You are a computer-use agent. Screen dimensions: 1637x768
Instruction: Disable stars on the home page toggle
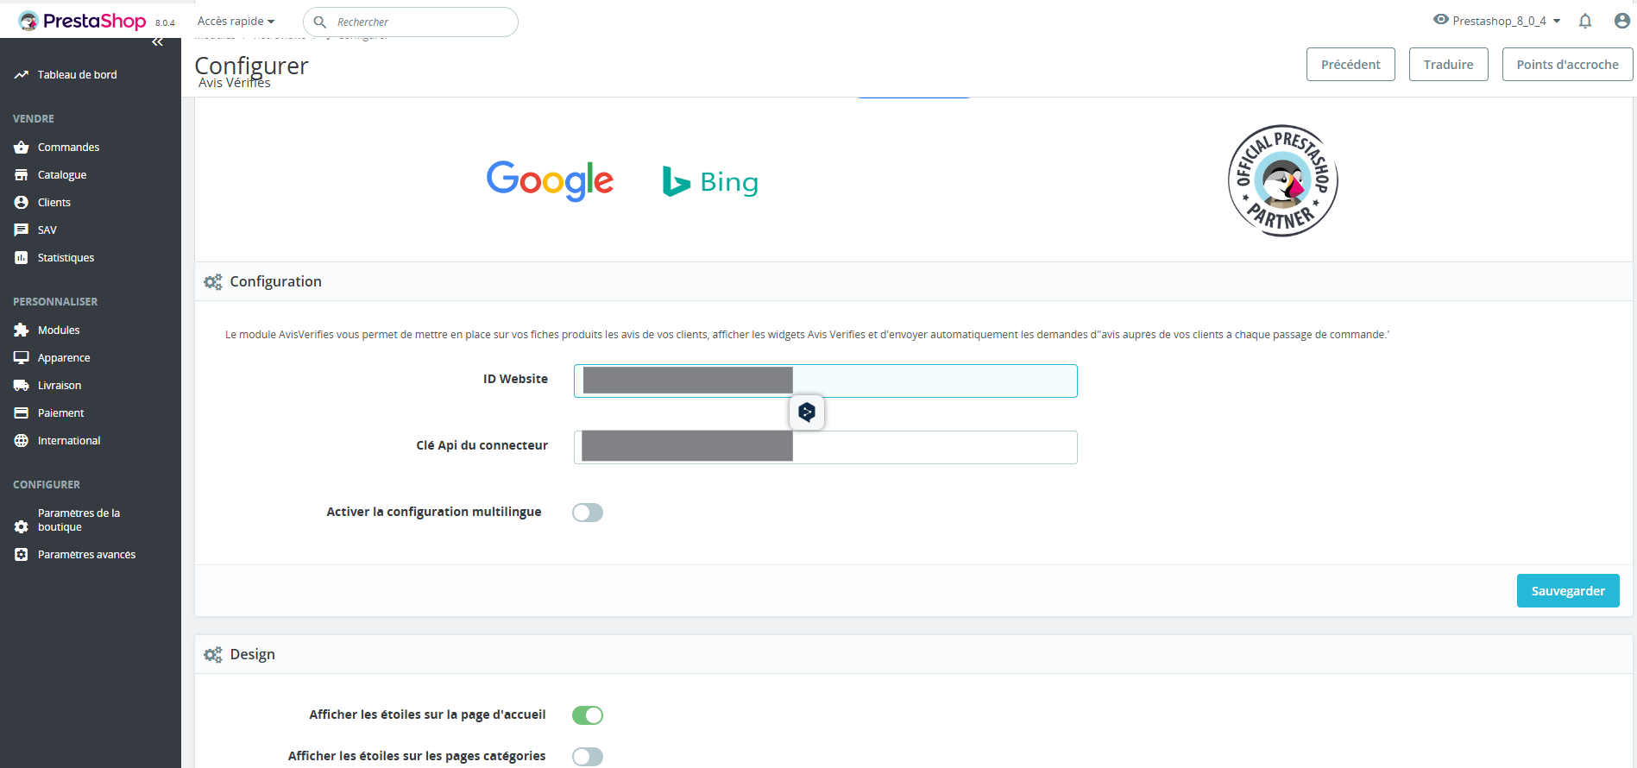tap(588, 715)
